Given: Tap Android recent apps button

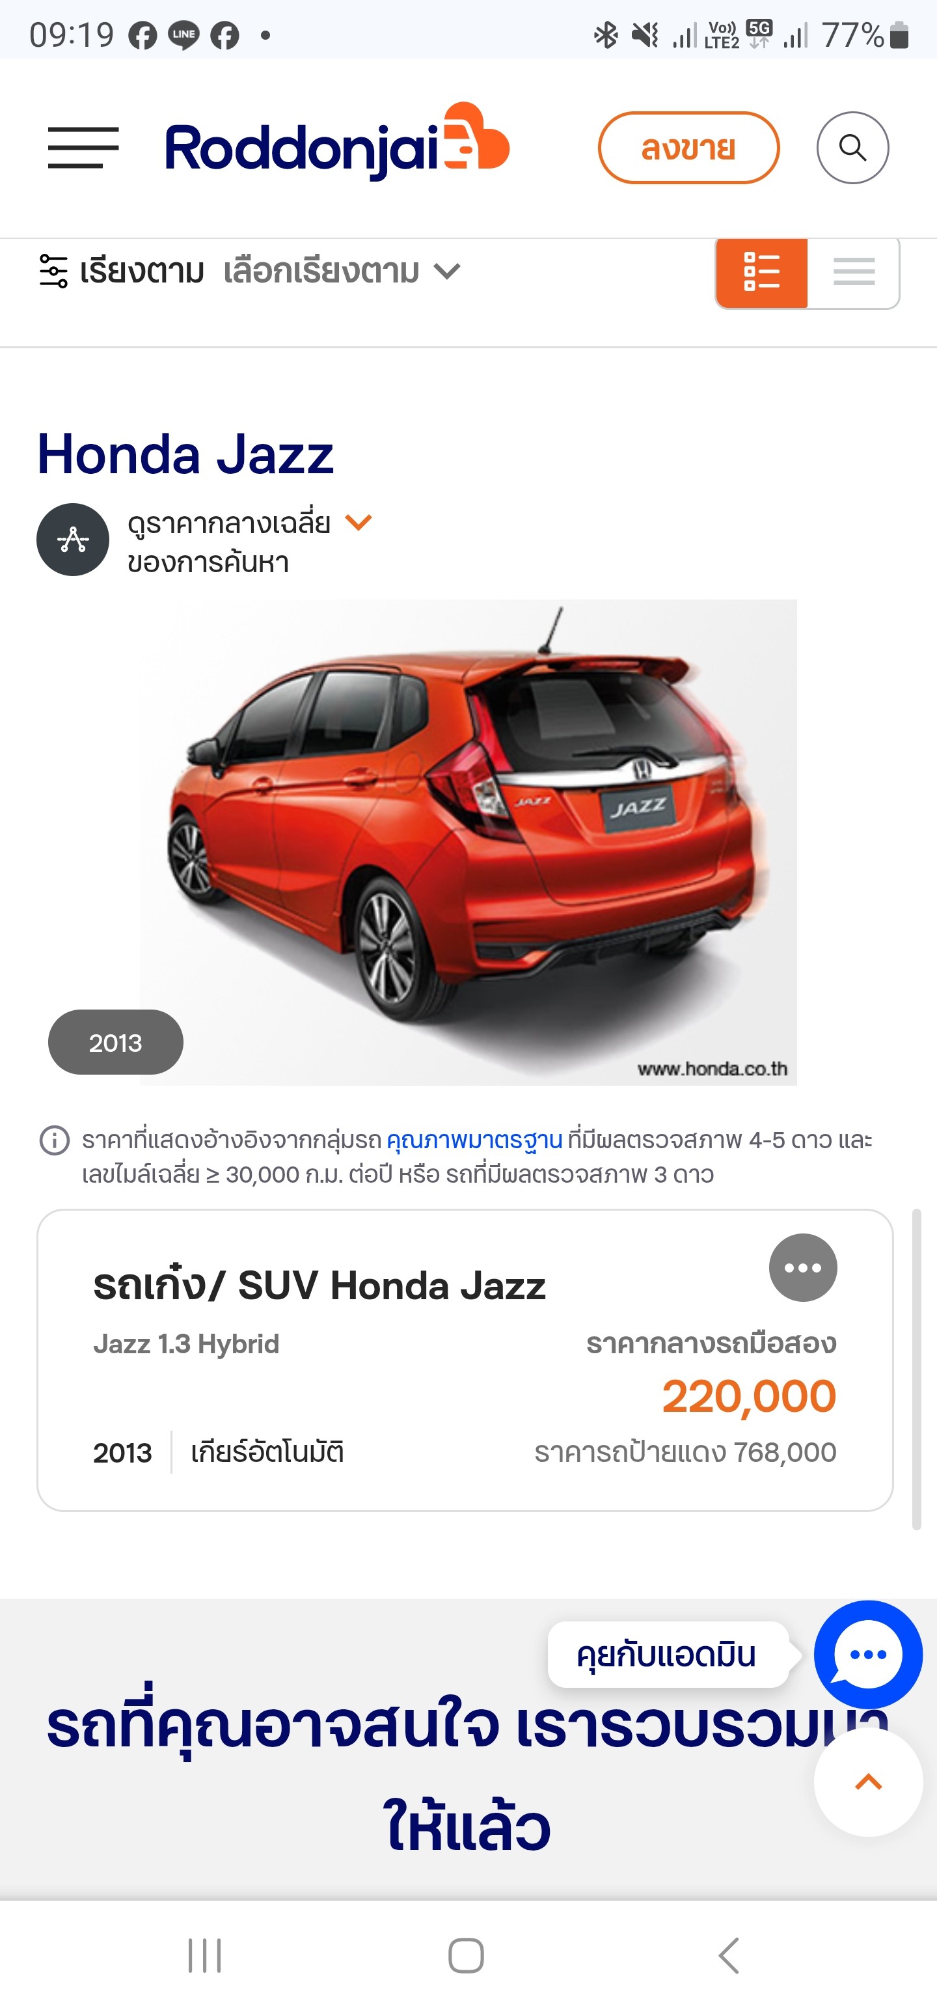Looking at the screenshot, I should [x=205, y=1956].
